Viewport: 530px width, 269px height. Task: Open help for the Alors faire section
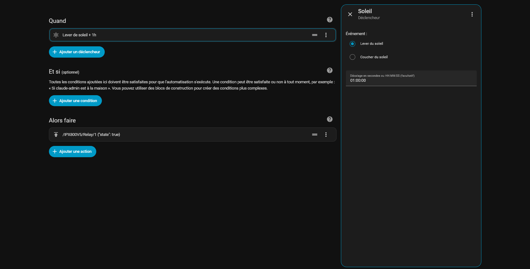point(330,119)
